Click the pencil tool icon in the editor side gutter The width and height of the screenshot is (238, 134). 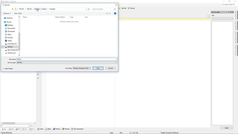click(x=38, y=78)
